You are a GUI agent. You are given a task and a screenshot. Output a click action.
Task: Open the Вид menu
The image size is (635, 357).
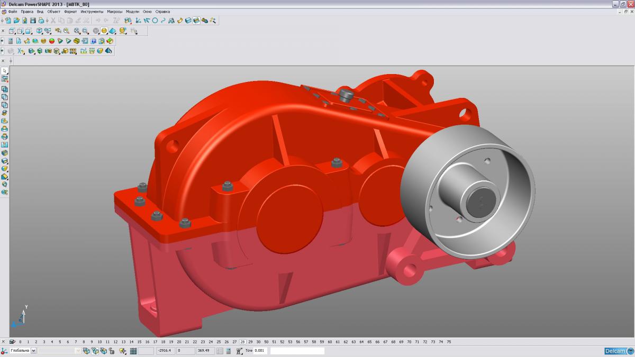tap(40, 11)
